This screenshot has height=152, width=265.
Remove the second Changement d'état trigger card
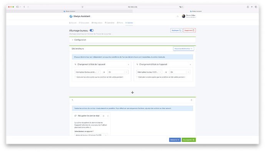tap(190, 64)
